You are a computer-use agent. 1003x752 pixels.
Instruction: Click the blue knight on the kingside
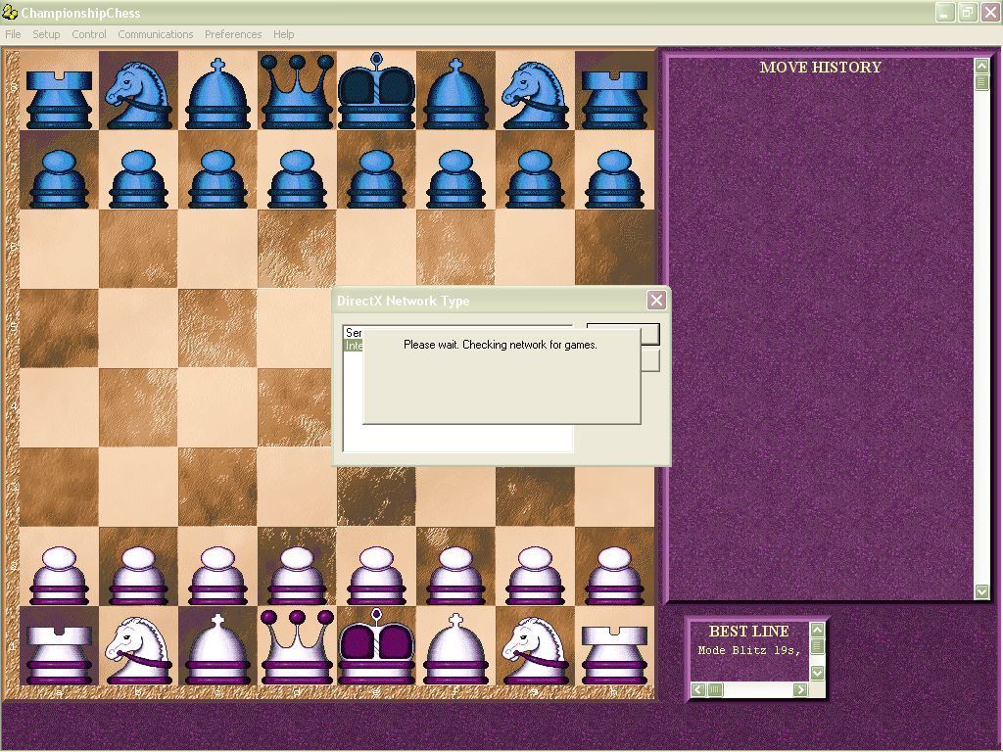point(535,93)
